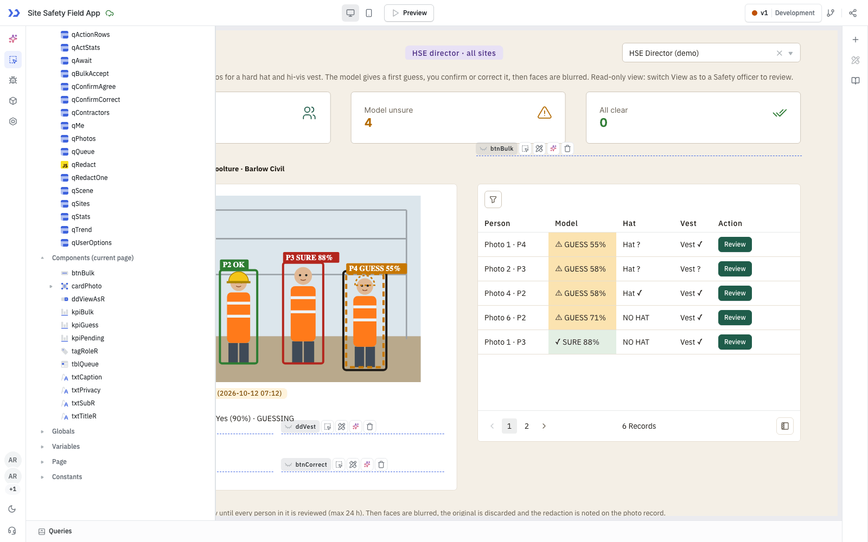Open the +1 collaborators badge
Viewport: 868px width, 542px height.
[x=12, y=489]
